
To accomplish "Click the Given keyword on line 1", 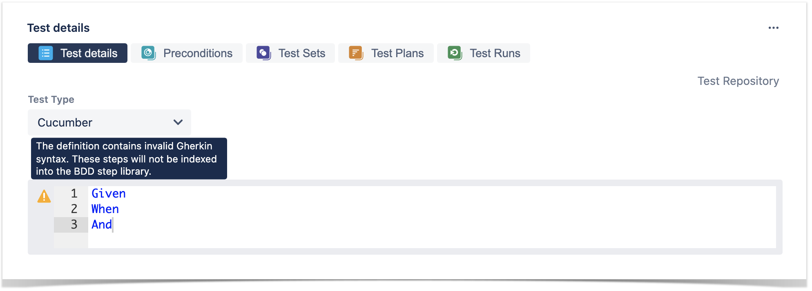I will pos(109,193).
